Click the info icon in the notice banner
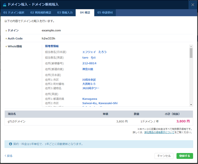The height and width of the screenshot is (164, 198). coord(10,144)
